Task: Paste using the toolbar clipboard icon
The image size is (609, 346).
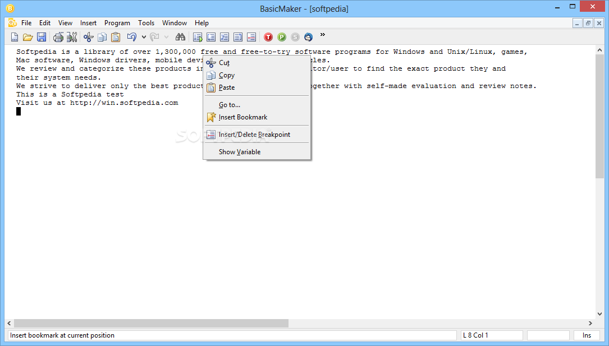Action: pos(116,37)
